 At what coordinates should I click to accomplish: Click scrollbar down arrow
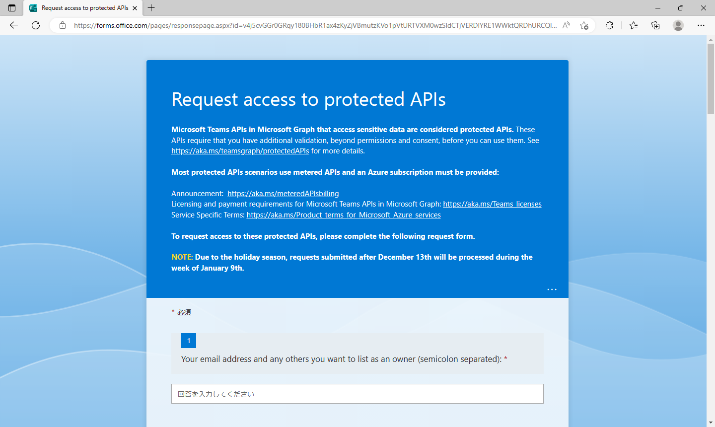click(711, 423)
